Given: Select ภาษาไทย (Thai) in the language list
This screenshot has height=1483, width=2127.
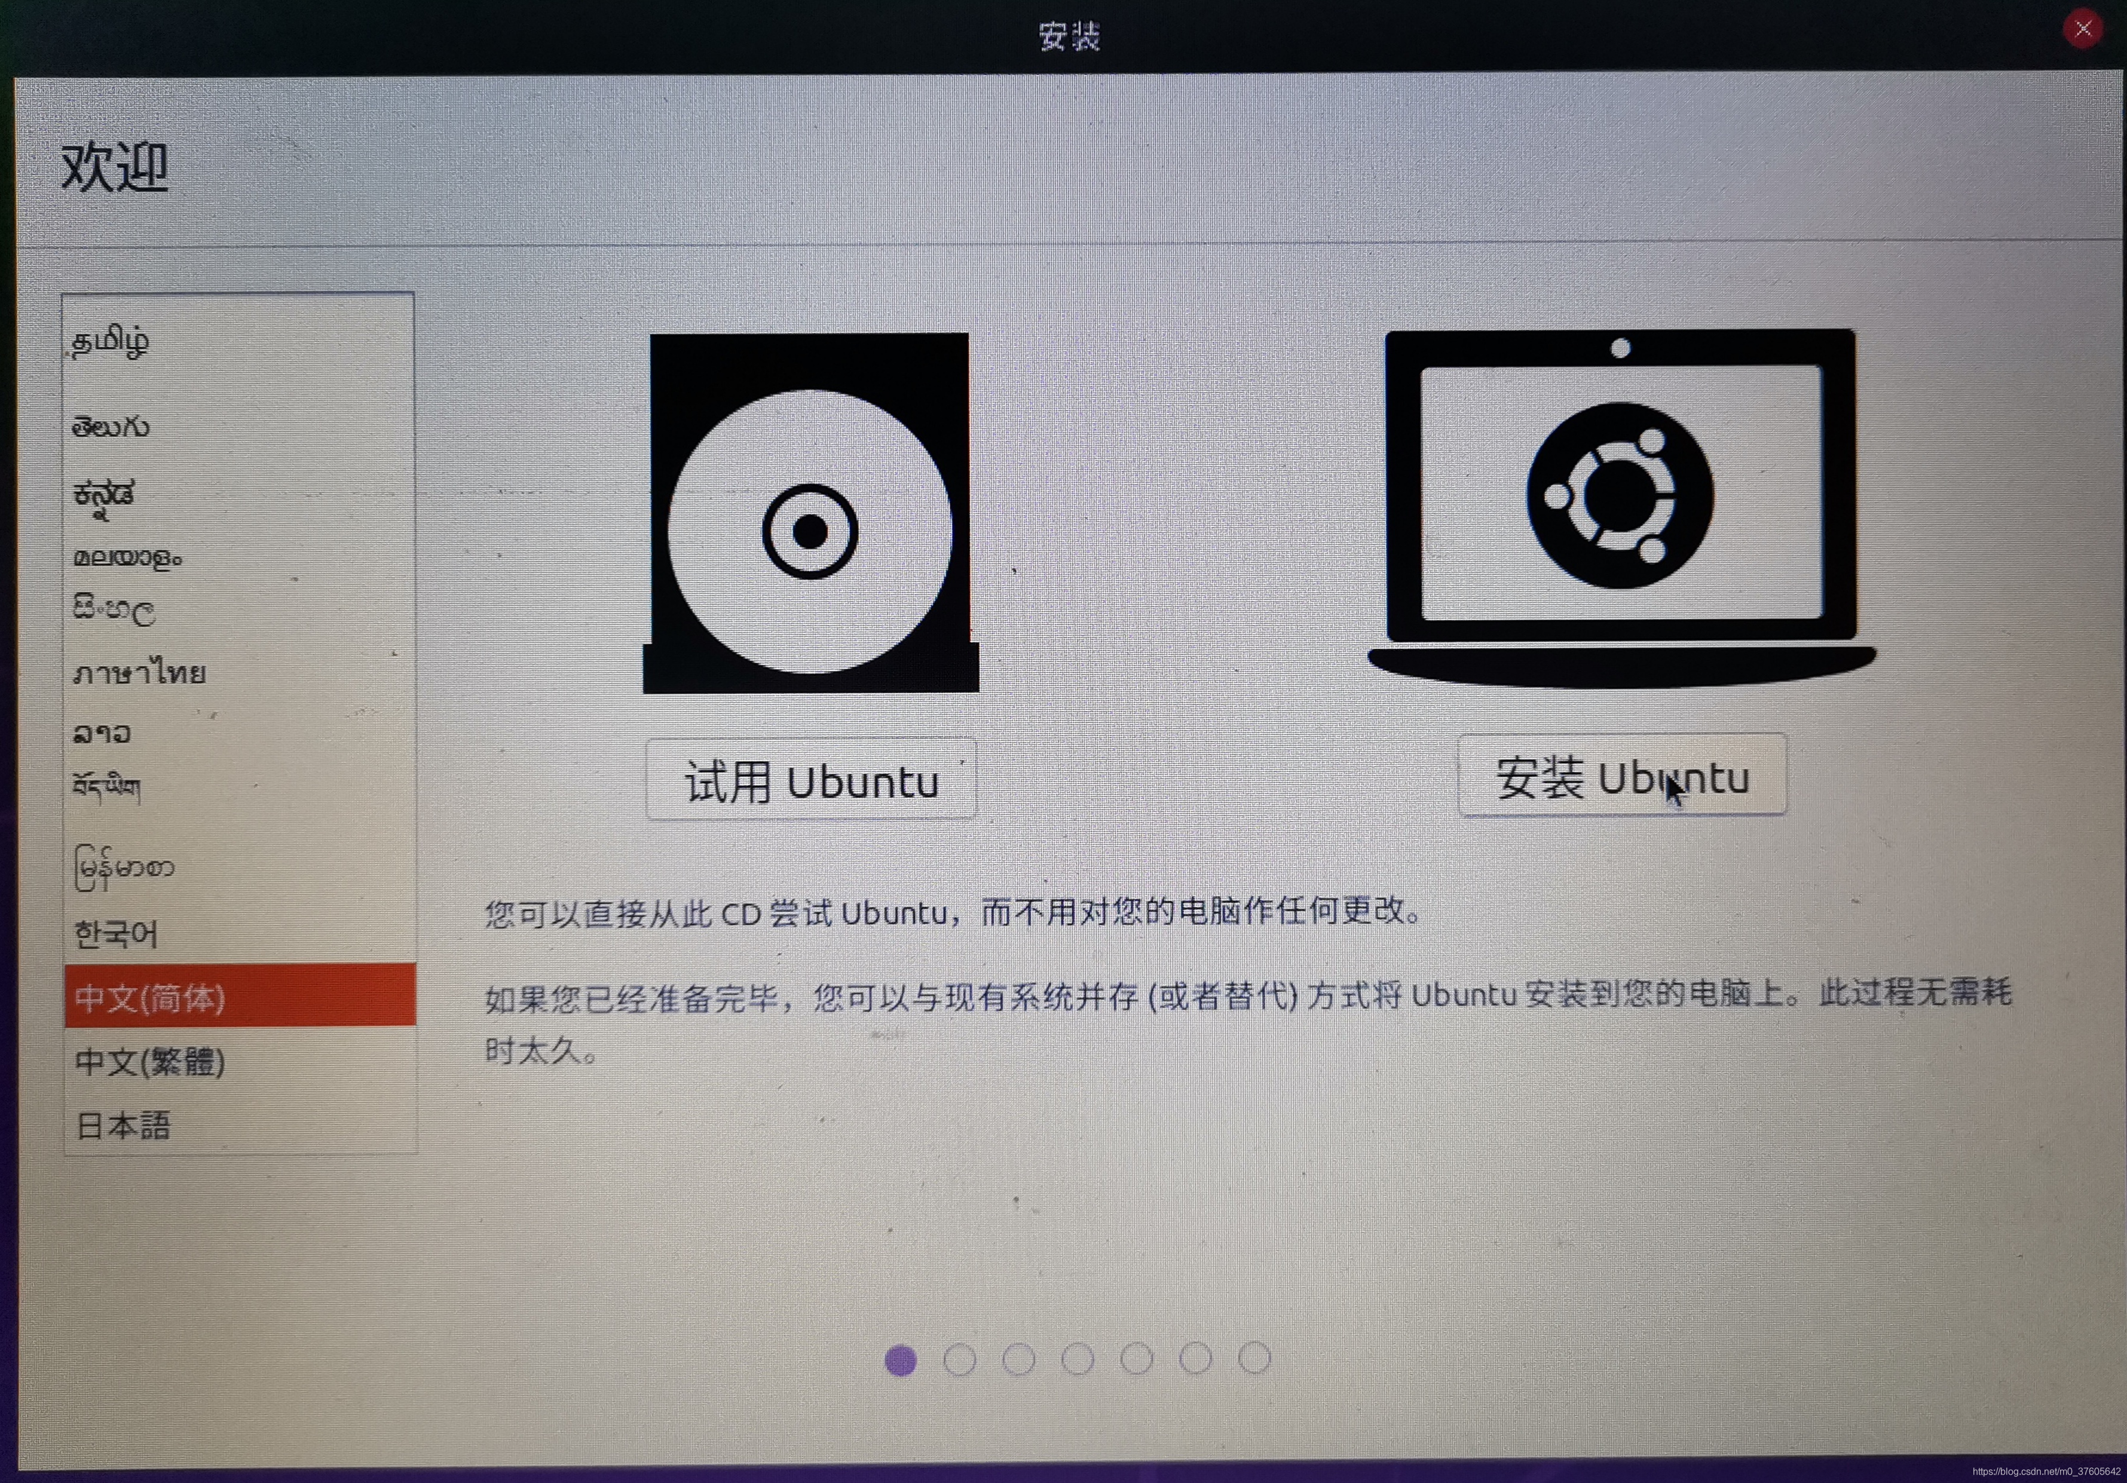Looking at the screenshot, I should (239, 673).
